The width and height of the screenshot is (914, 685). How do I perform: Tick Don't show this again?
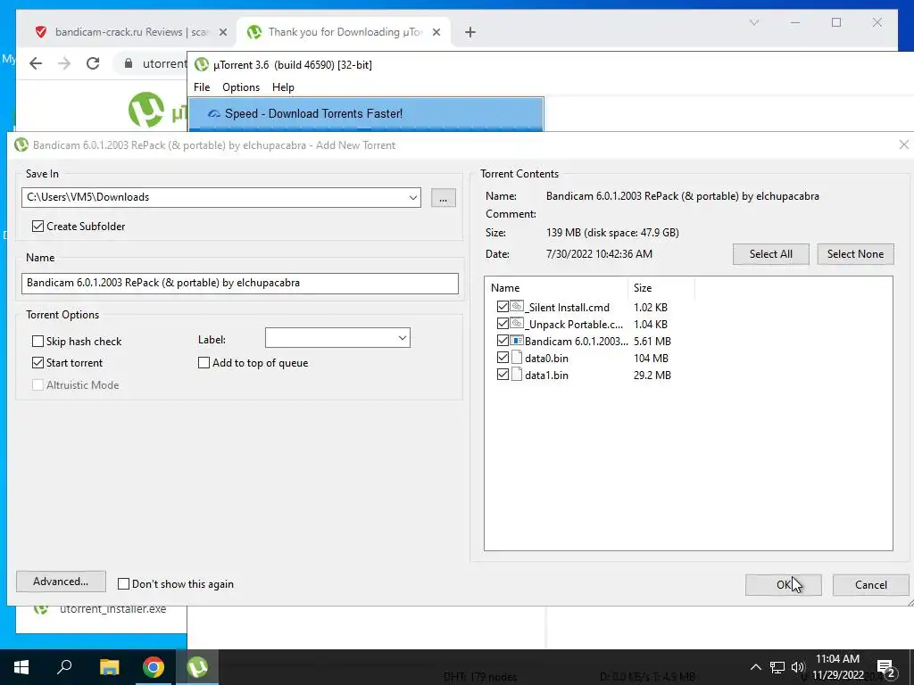click(123, 583)
